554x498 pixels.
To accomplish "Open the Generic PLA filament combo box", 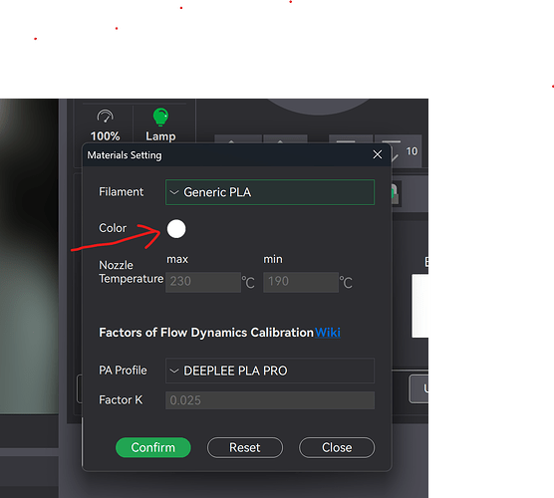I will coord(270,192).
